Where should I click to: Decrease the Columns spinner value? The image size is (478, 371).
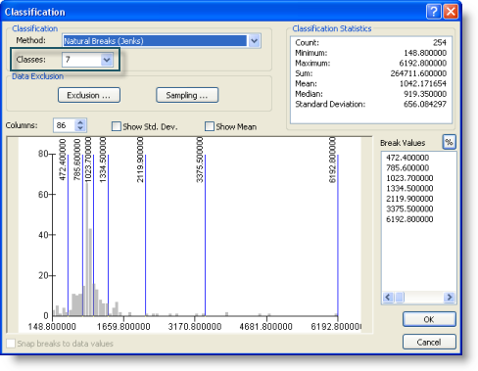point(80,128)
